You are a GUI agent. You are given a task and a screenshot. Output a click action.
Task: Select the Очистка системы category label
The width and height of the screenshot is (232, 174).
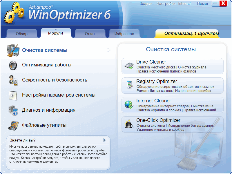45,50
